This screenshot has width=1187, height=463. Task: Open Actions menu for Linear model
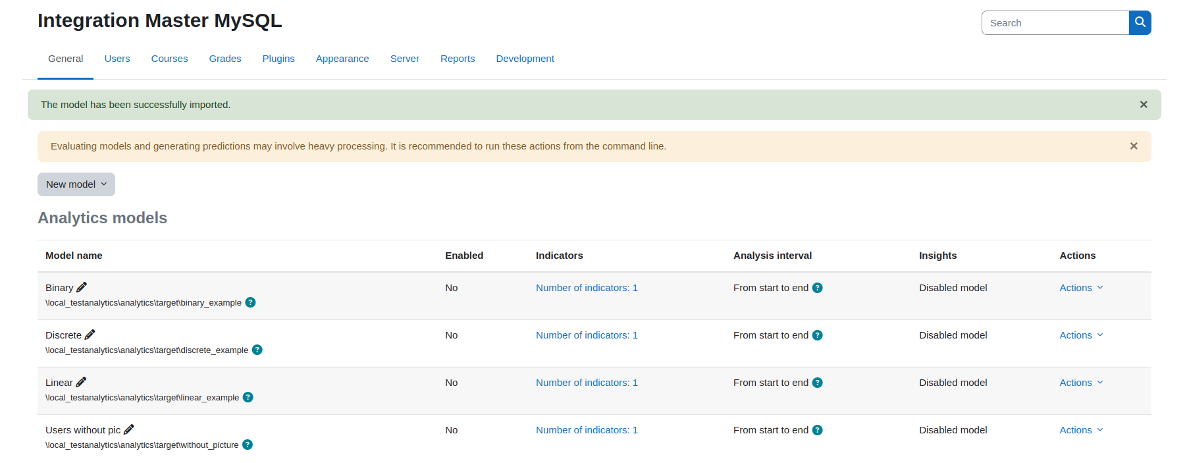click(x=1081, y=383)
